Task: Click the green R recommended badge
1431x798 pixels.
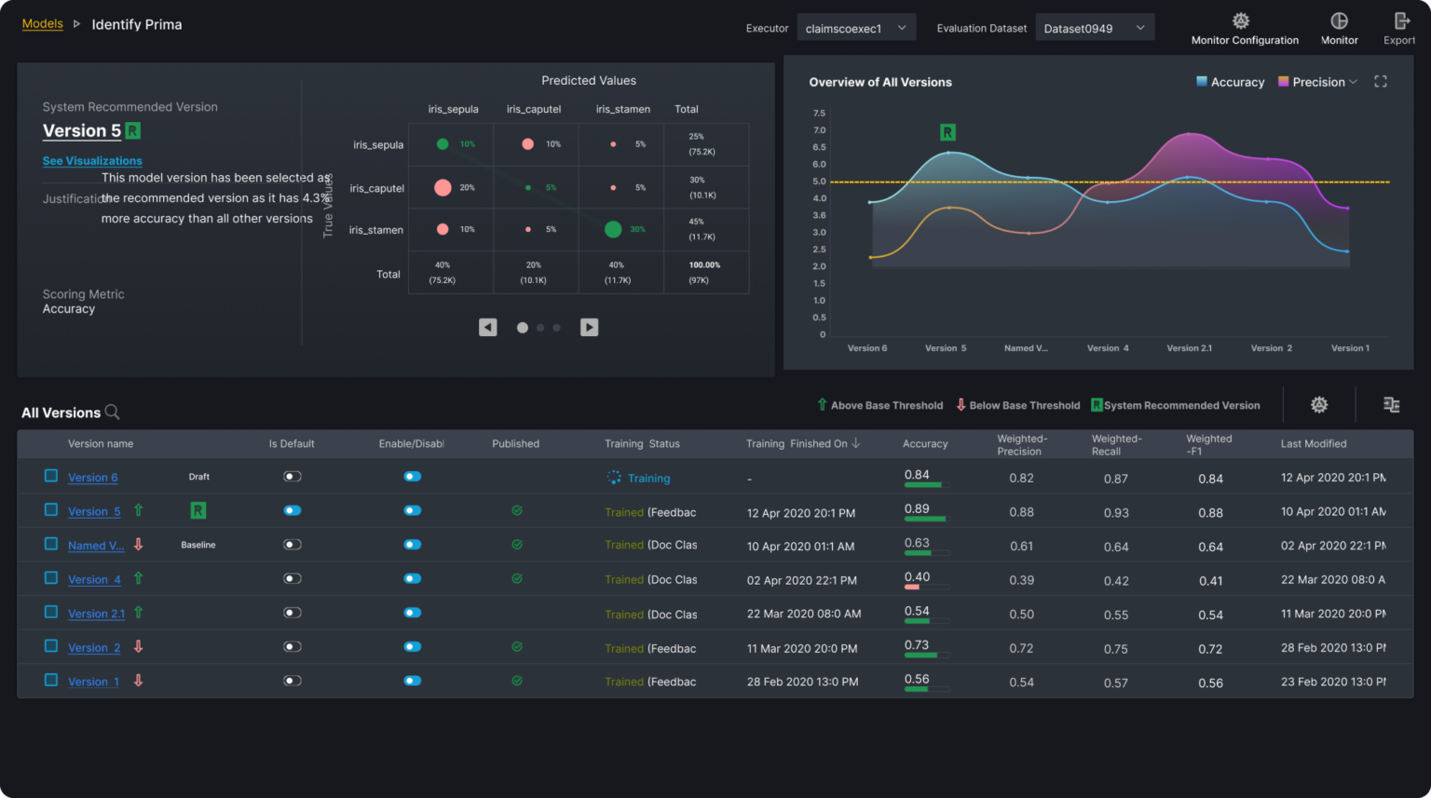Action: coord(131,130)
